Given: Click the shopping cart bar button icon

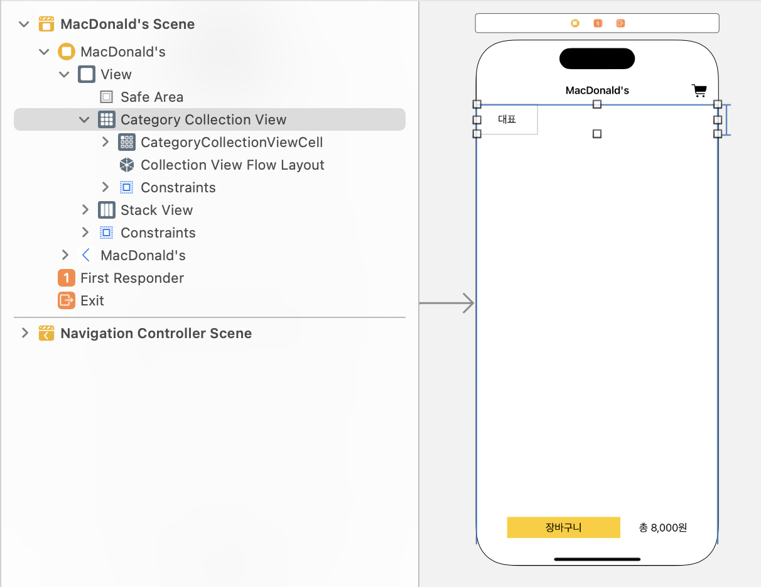Looking at the screenshot, I should click(699, 91).
